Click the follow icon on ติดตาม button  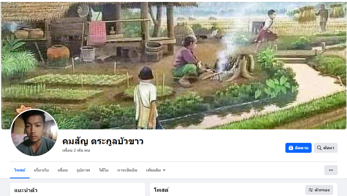291,148
